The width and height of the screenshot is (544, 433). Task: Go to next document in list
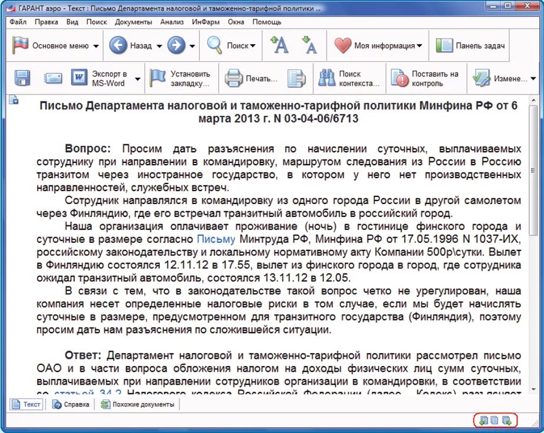[507, 421]
